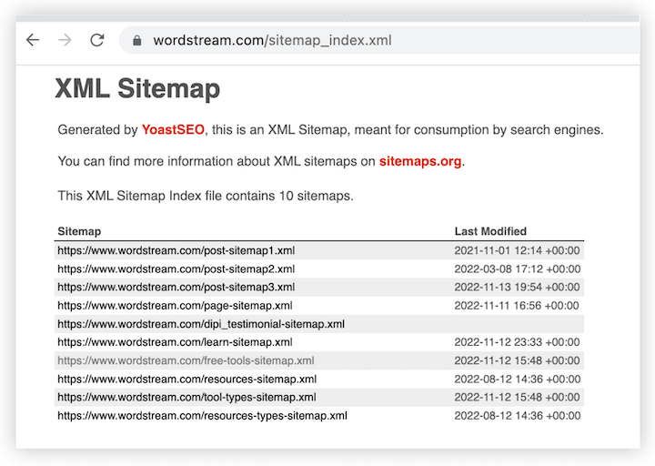Open the resources-sitemap.xml link
Image resolution: width=655 pixels, height=466 pixels.
coord(186,379)
